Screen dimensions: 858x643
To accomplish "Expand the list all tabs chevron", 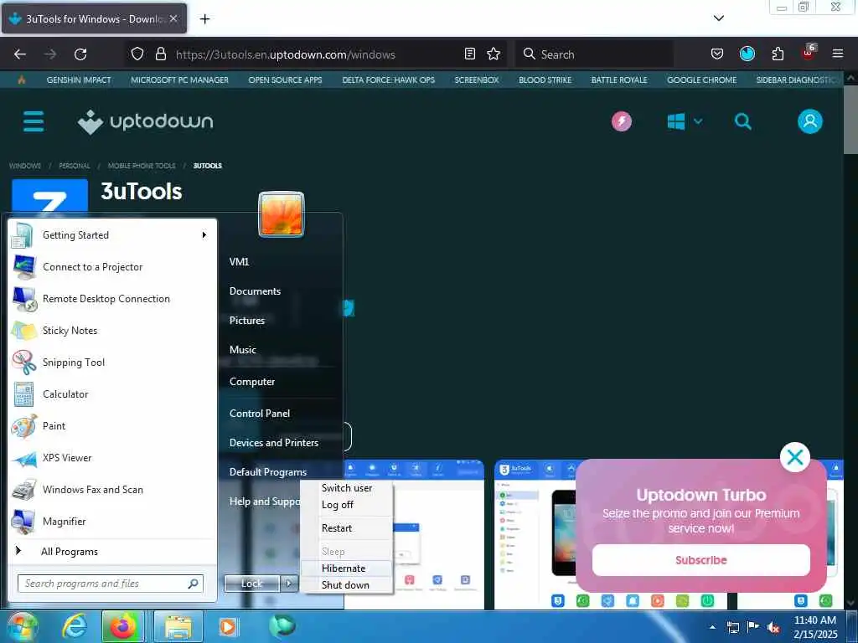I will tap(719, 18).
